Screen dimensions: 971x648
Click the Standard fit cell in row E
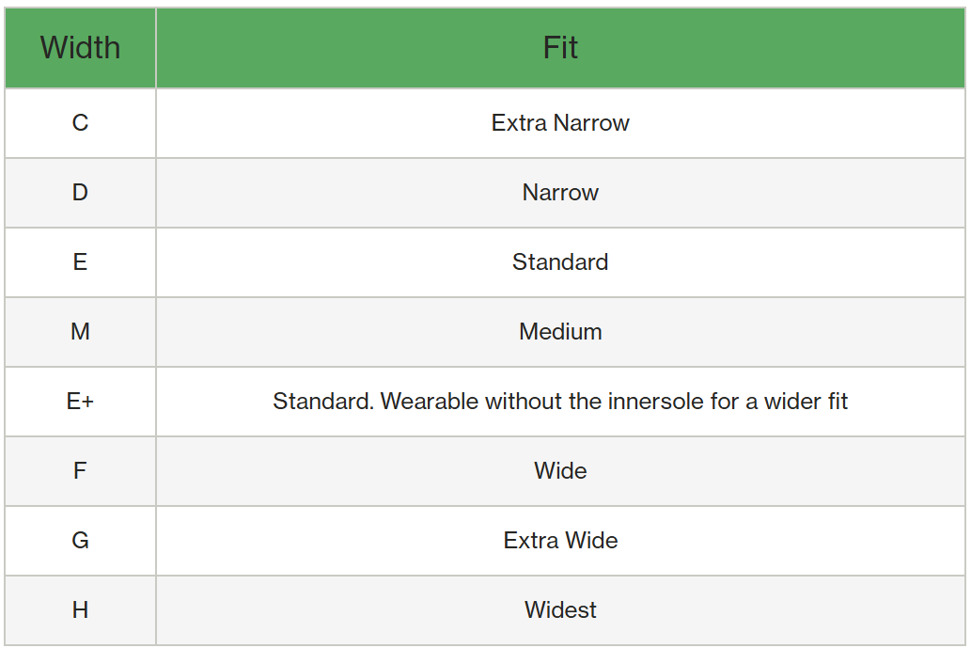(560, 262)
